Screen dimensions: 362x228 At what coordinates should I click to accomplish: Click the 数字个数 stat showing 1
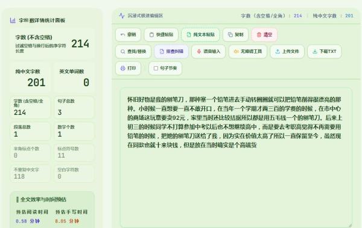pos(74,131)
